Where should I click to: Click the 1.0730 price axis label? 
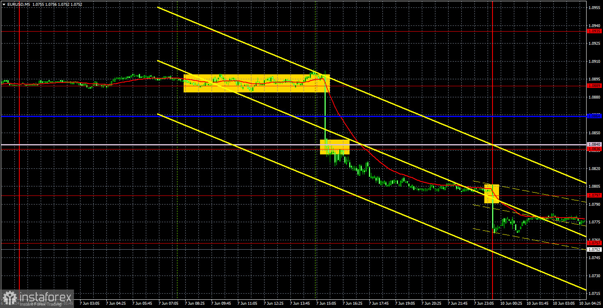tap(595, 276)
